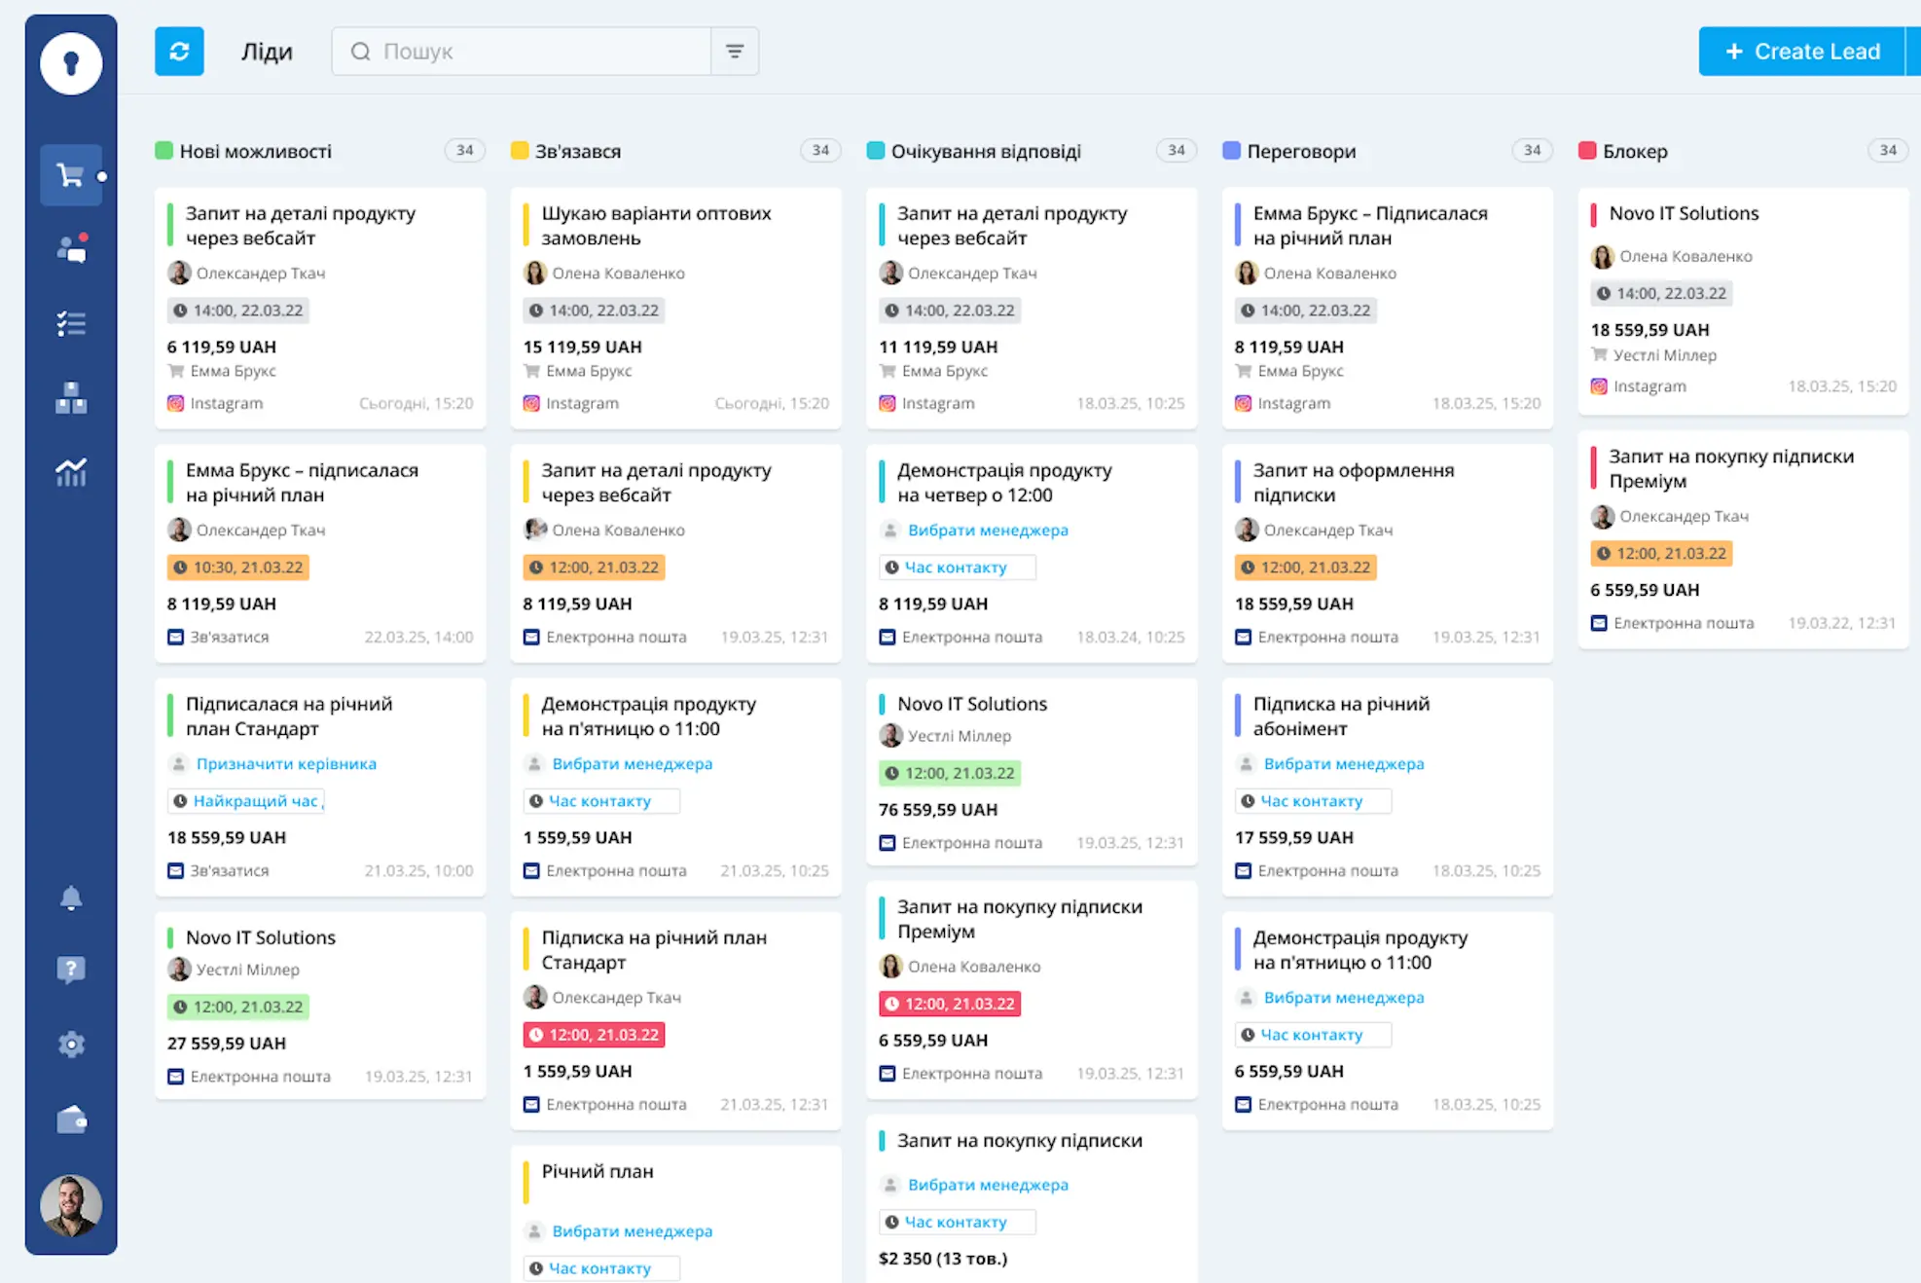Open the chats icon with red notification dot
The height and width of the screenshot is (1283, 1921).
click(71, 249)
